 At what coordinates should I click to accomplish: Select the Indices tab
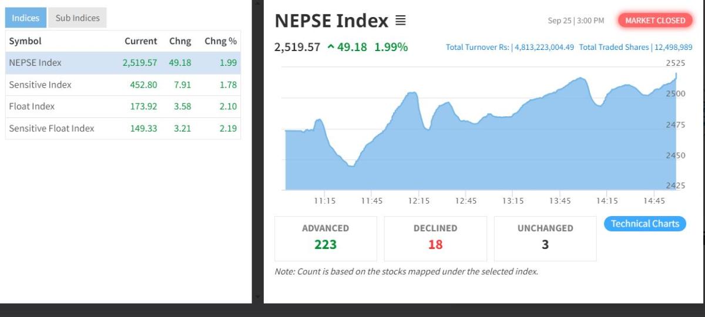point(26,18)
